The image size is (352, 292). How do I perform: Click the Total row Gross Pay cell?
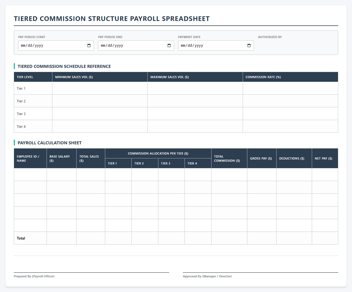pos(262,238)
